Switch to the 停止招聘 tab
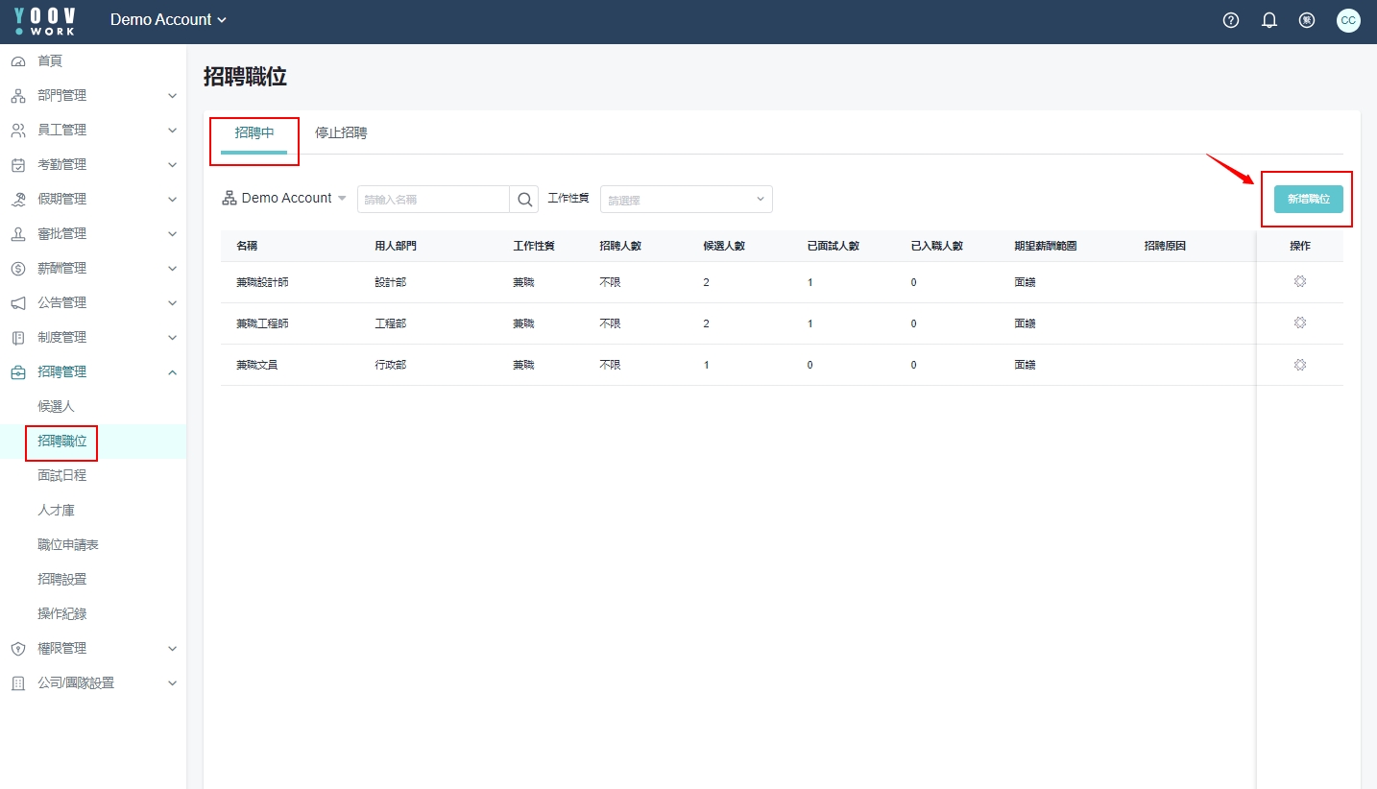 [x=341, y=132]
